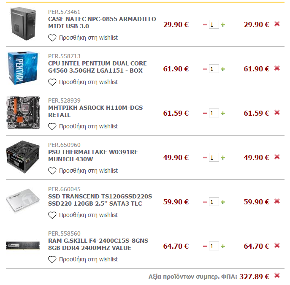Decrease quantity of SSD Transcend 120GB
The image size is (290, 285).
[x=205, y=202]
